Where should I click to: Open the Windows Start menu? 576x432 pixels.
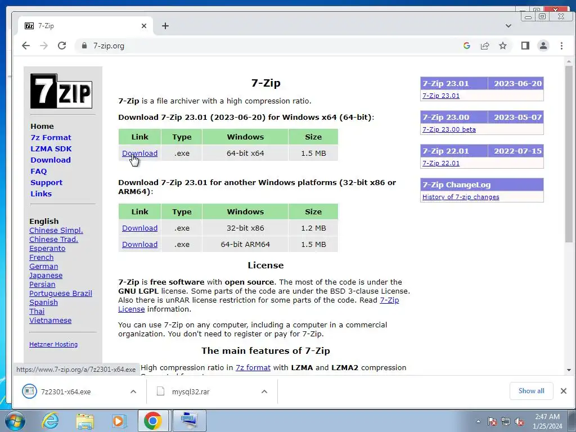[x=15, y=421]
